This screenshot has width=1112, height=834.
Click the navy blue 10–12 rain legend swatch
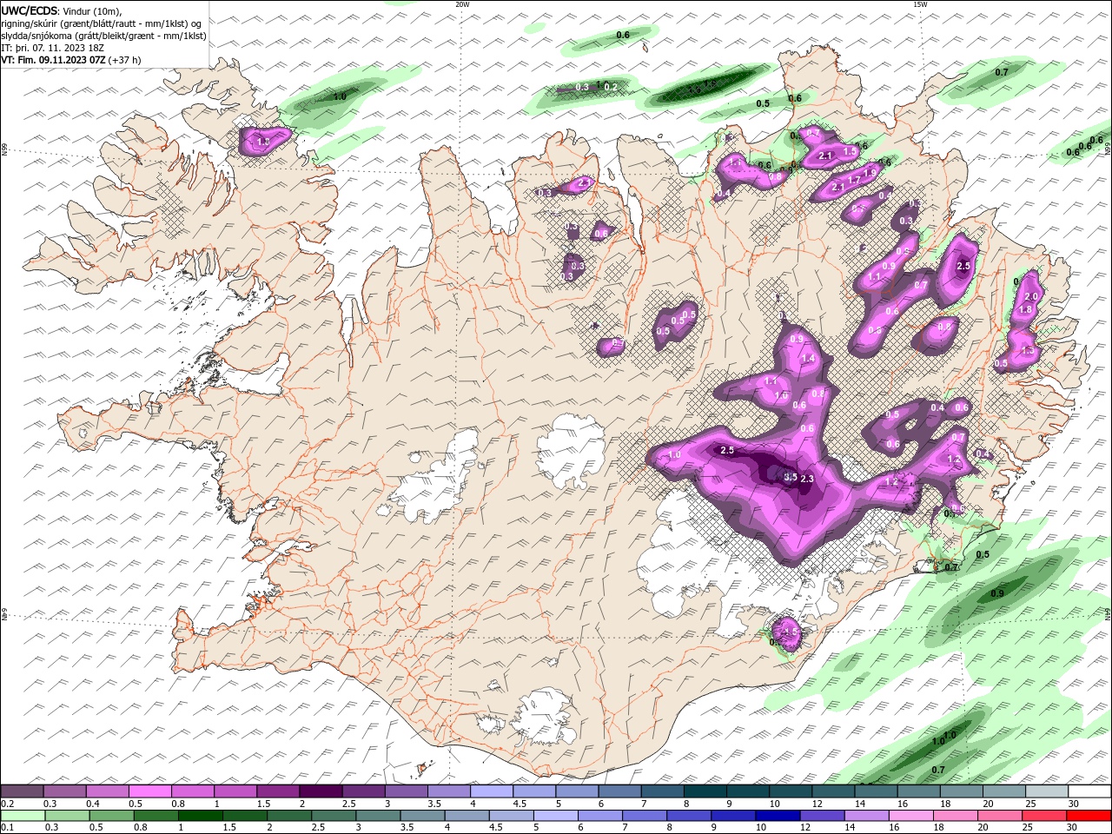776,816
